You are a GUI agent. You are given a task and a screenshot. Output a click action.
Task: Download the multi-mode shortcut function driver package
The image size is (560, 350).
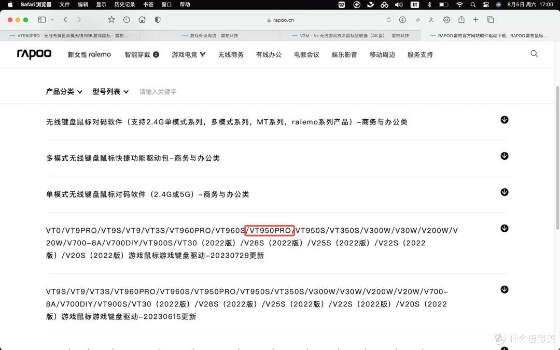[x=505, y=156]
